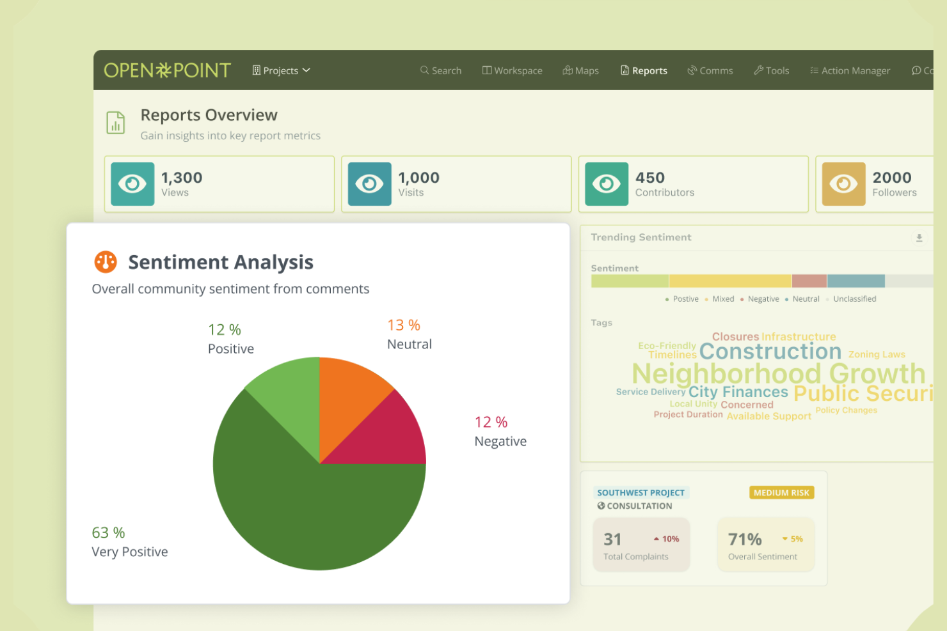Open the Comms menu item

[x=710, y=70]
